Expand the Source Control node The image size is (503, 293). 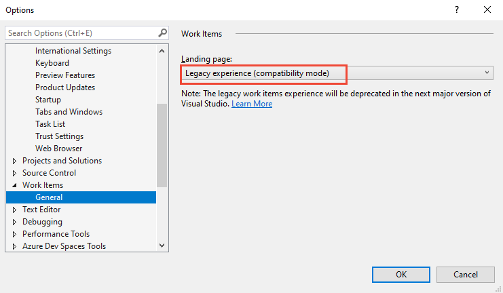pyautogui.click(x=15, y=173)
